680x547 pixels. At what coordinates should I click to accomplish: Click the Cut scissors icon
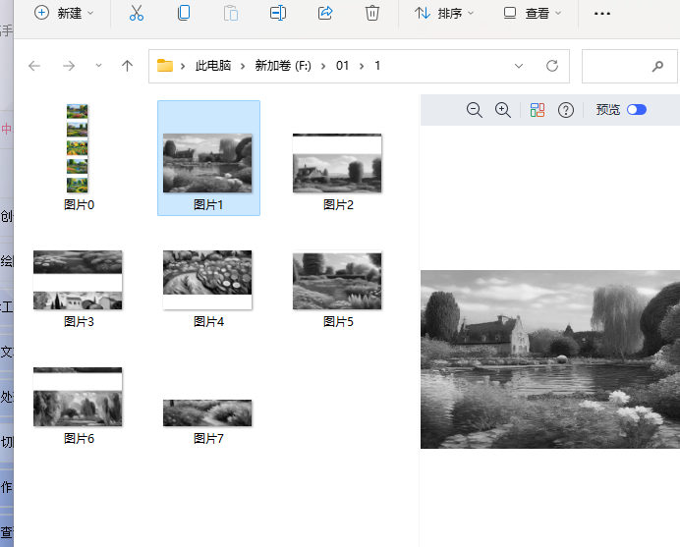(137, 13)
